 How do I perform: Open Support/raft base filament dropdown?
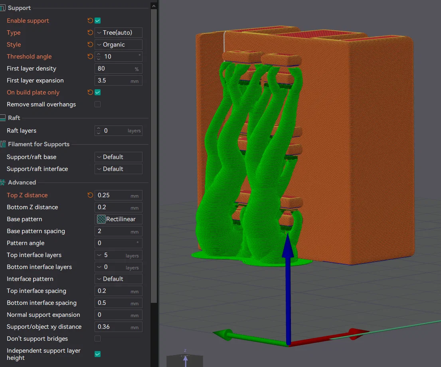(119, 157)
